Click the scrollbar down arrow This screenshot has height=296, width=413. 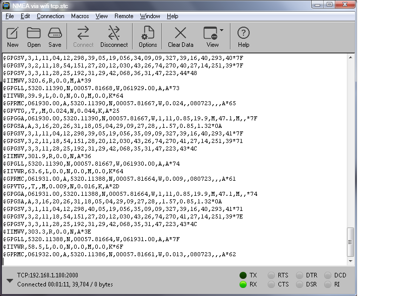[350, 261]
